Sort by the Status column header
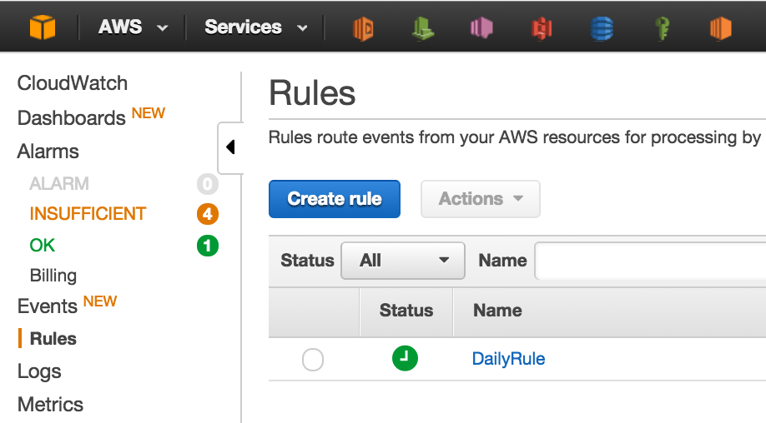 click(406, 311)
